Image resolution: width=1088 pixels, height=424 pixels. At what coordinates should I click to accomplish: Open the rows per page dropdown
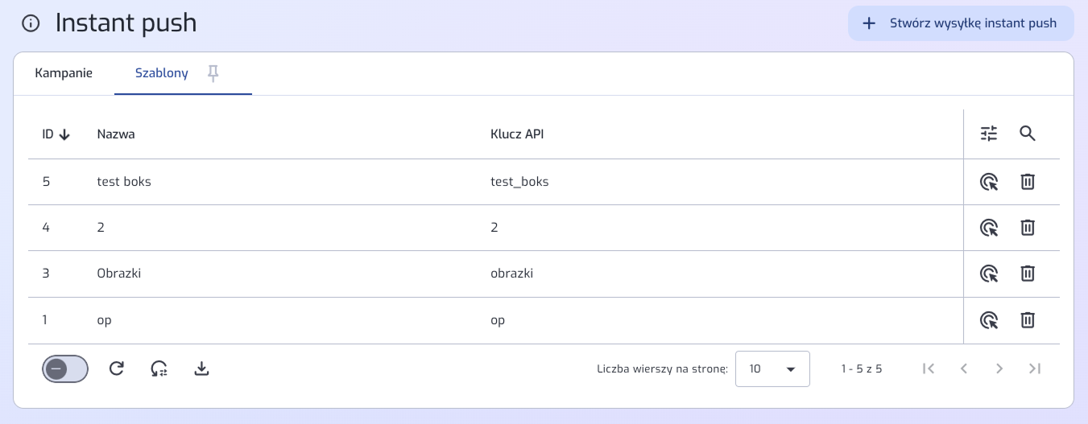772,369
